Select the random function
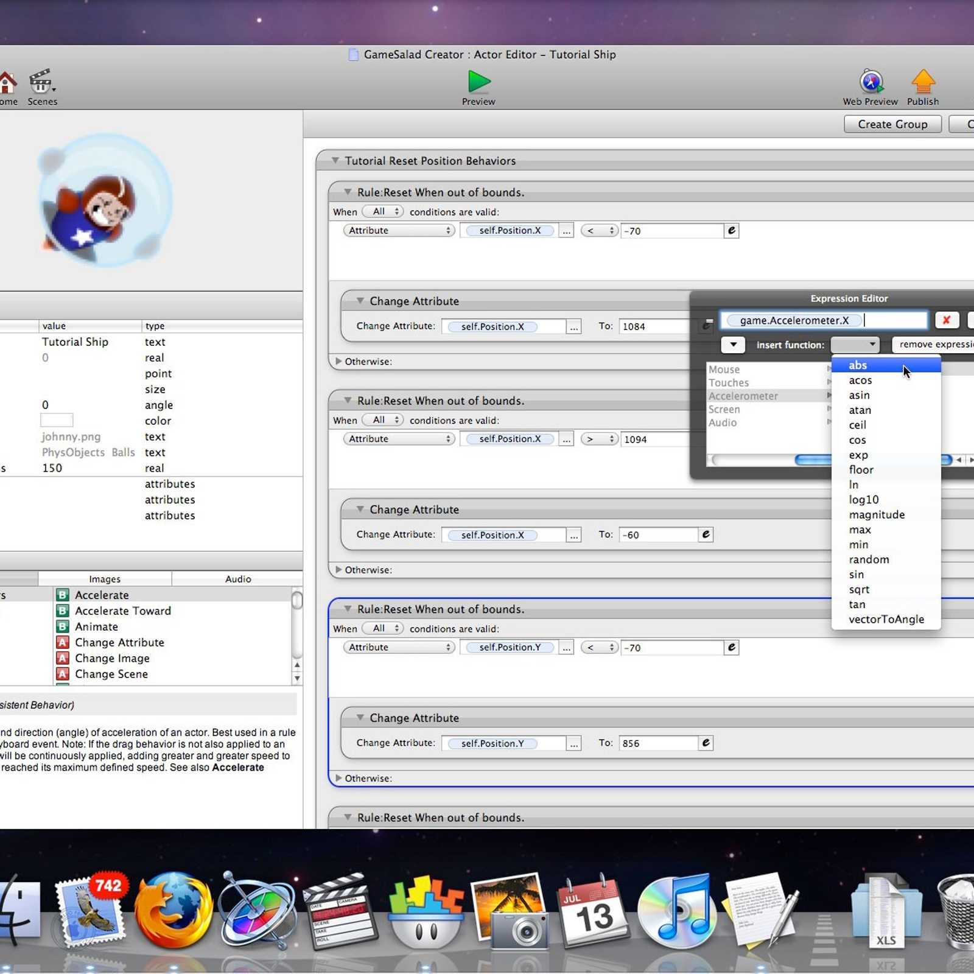The image size is (974, 974). (x=886, y=559)
